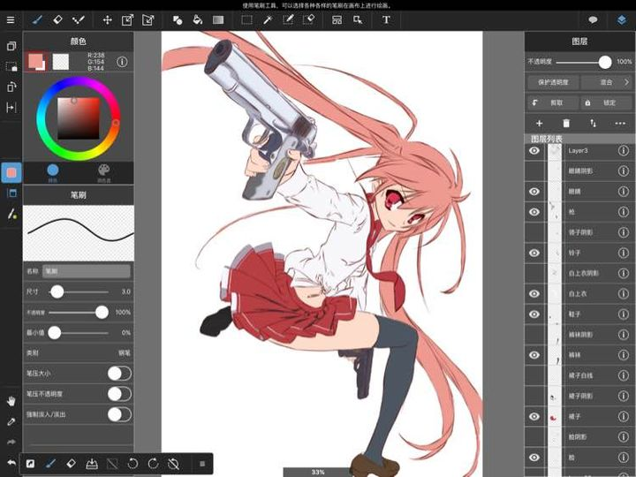The image size is (636, 477).
Task: Select the Selection Pen tool
Action: [x=288, y=19]
